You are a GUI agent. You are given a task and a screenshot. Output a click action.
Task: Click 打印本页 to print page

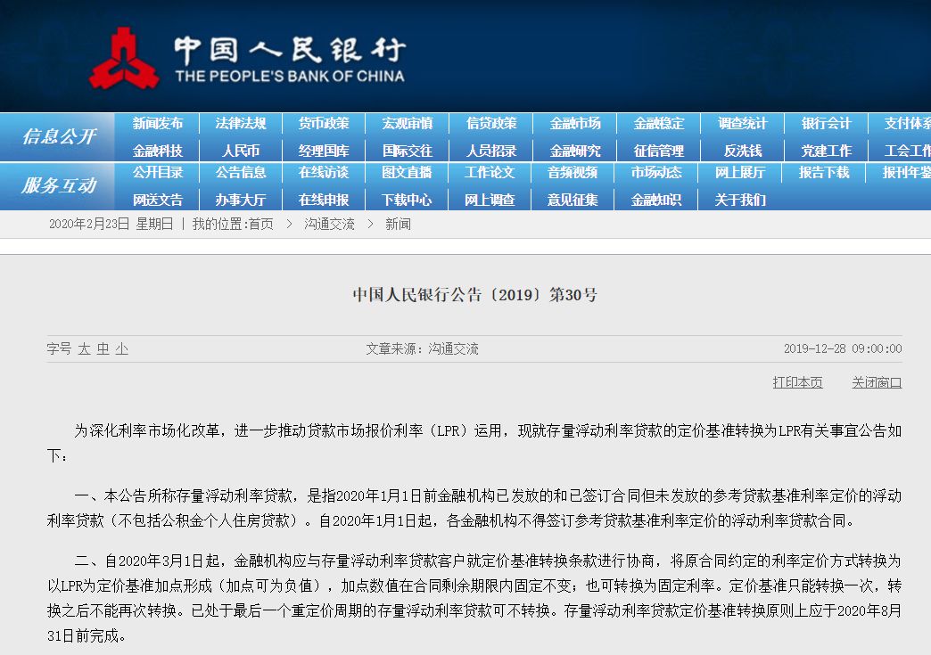[x=797, y=382]
